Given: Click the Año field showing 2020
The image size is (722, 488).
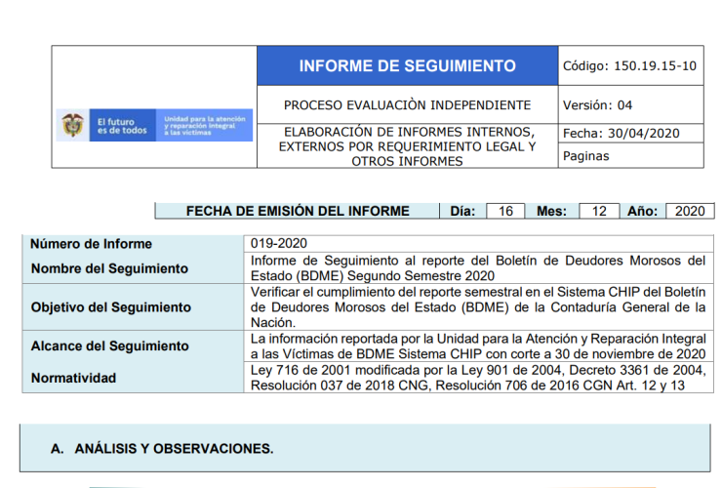Looking at the screenshot, I should [690, 211].
